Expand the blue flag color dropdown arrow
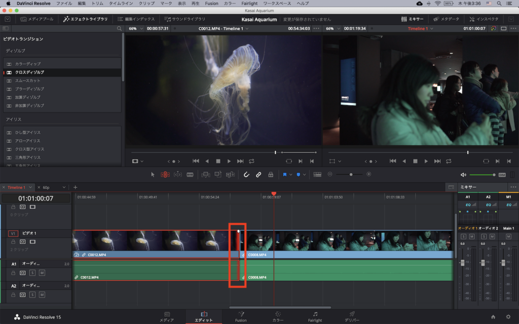 (291, 174)
